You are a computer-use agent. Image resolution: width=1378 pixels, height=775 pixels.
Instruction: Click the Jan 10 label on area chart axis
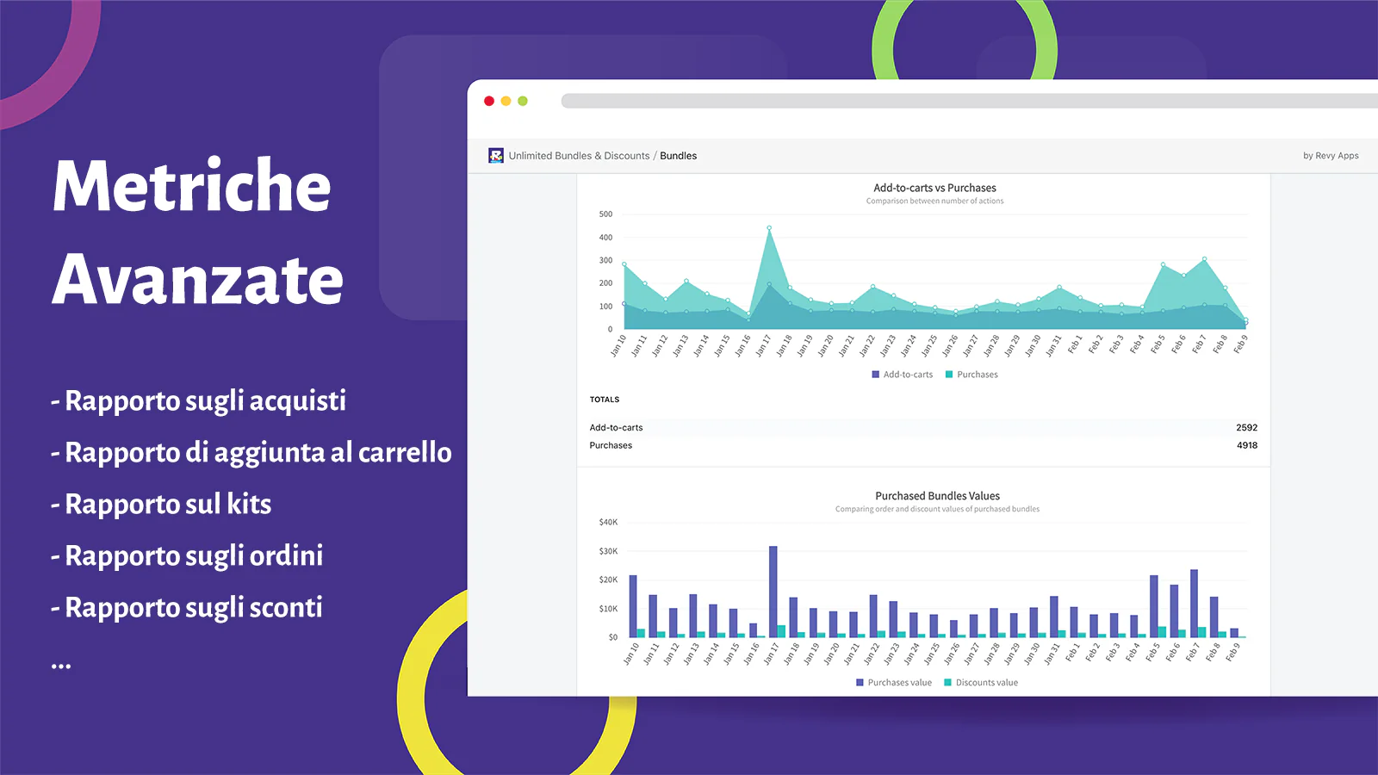click(x=618, y=345)
